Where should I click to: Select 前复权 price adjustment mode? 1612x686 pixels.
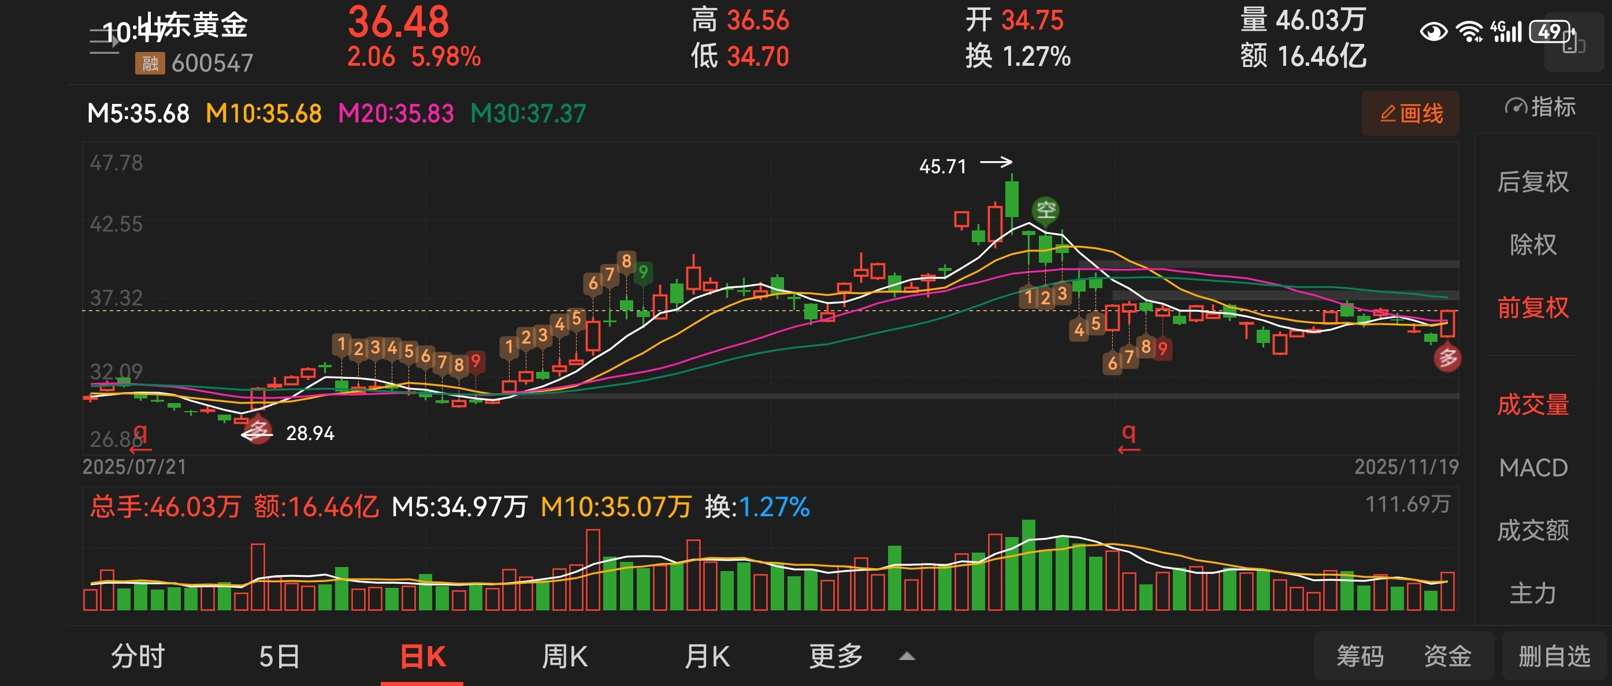[x=1532, y=308]
